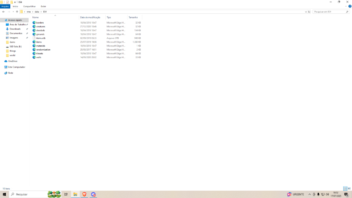The width and height of the screenshot is (352, 198).
Task: Select Este Computador in navigation pane
Action: [17, 67]
